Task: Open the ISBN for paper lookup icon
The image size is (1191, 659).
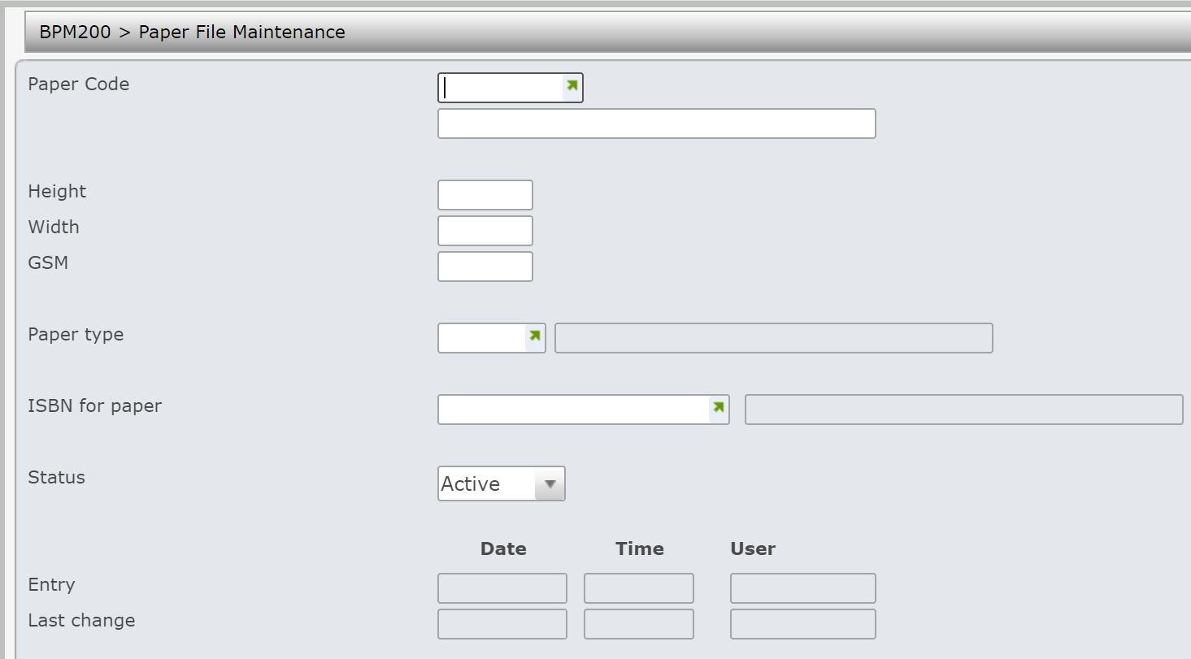Action: 718,408
